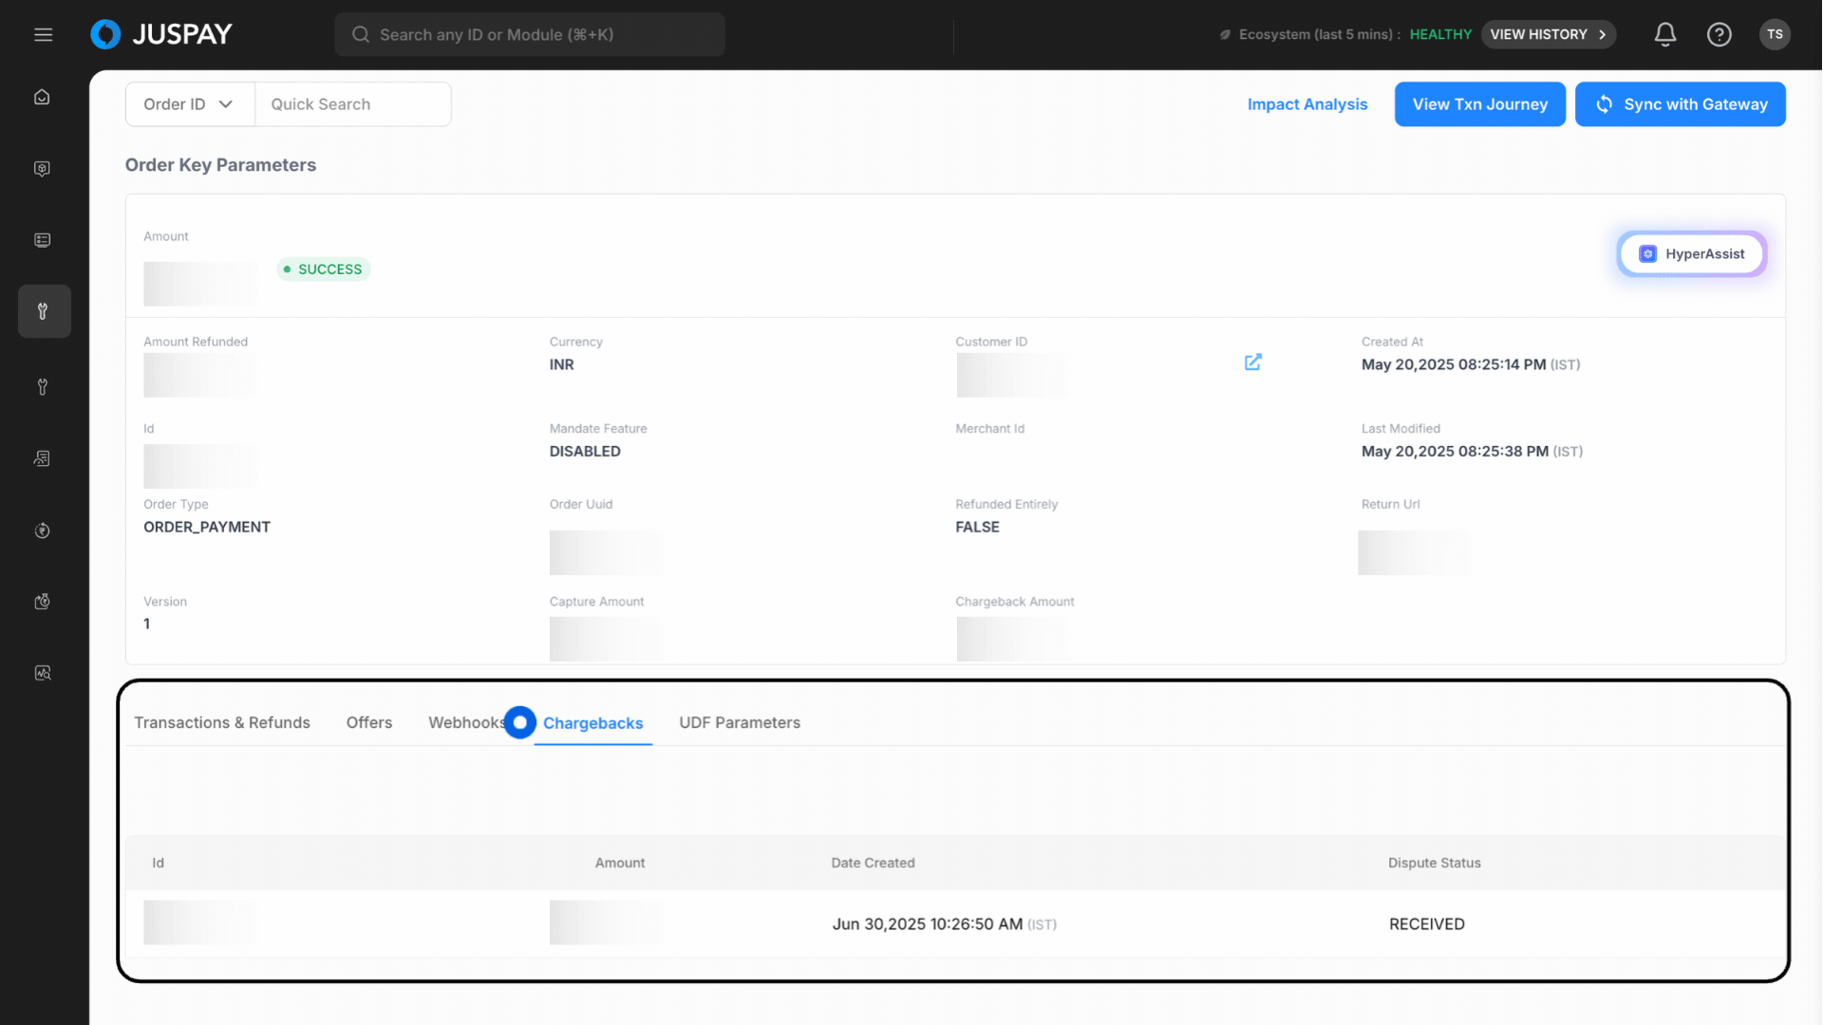Switch to UDF Parameters tab
1823x1025 pixels.
[740, 723]
